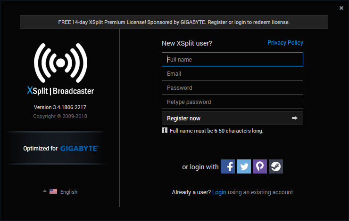Click the or login with label
349x221 pixels.
click(x=200, y=167)
